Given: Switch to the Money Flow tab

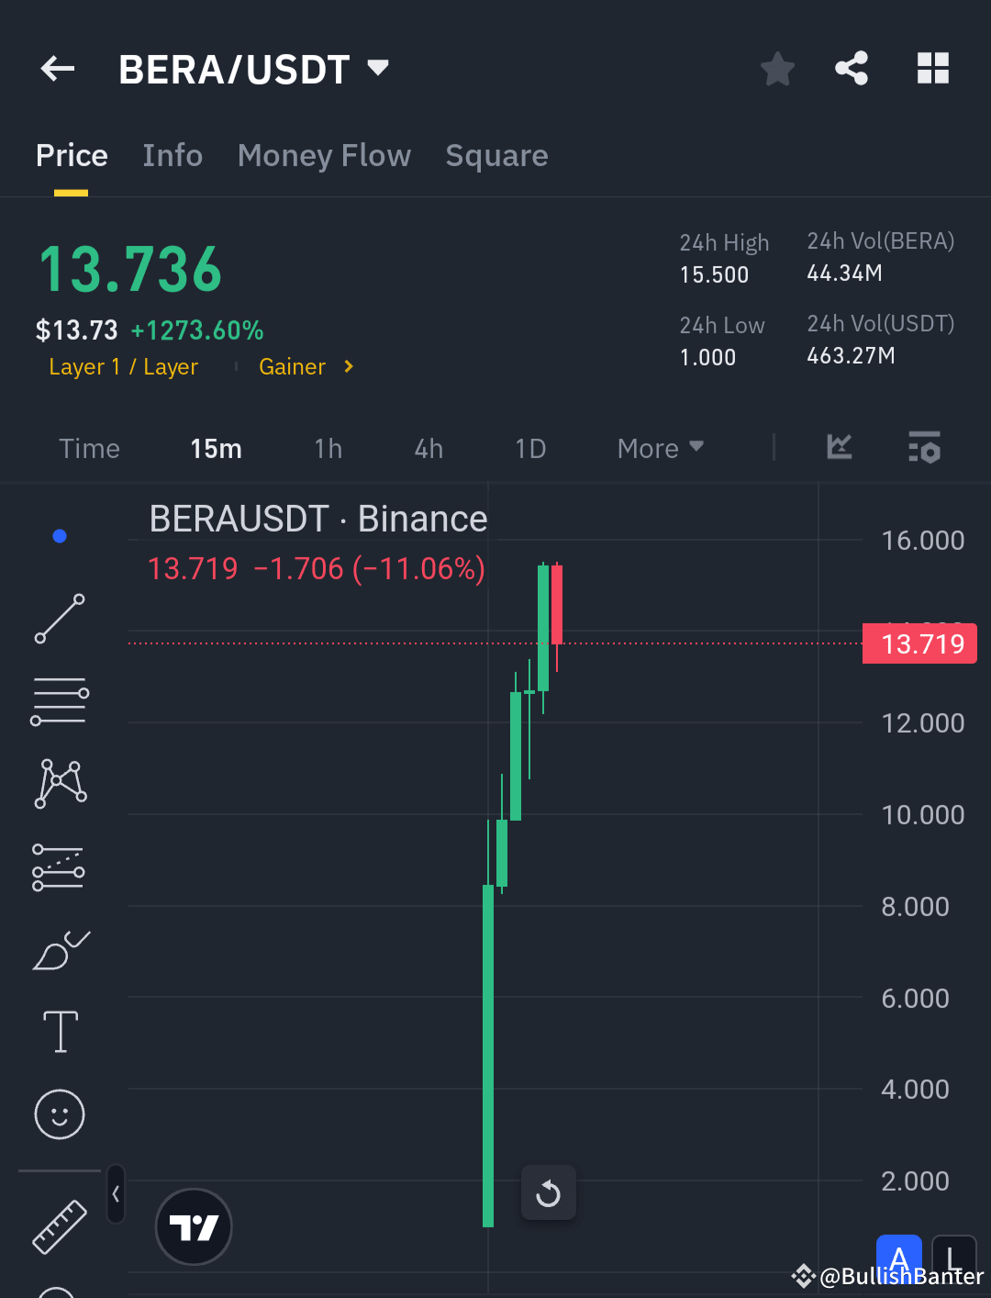Looking at the screenshot, I should tap(323, 156).
